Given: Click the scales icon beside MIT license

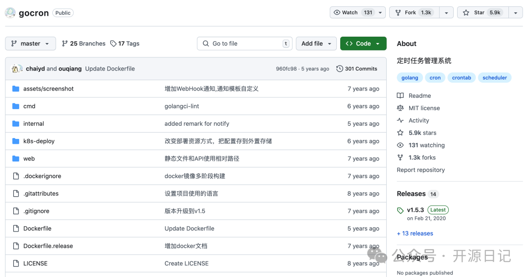Looking at the screenshot, I should pos(400,108).
